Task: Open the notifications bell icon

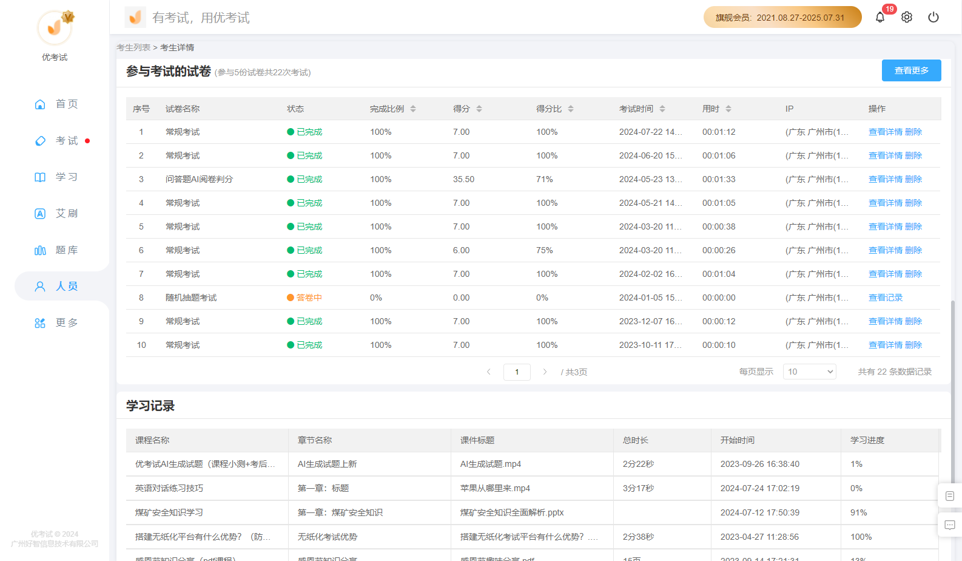Action: [x=880, y=18]
